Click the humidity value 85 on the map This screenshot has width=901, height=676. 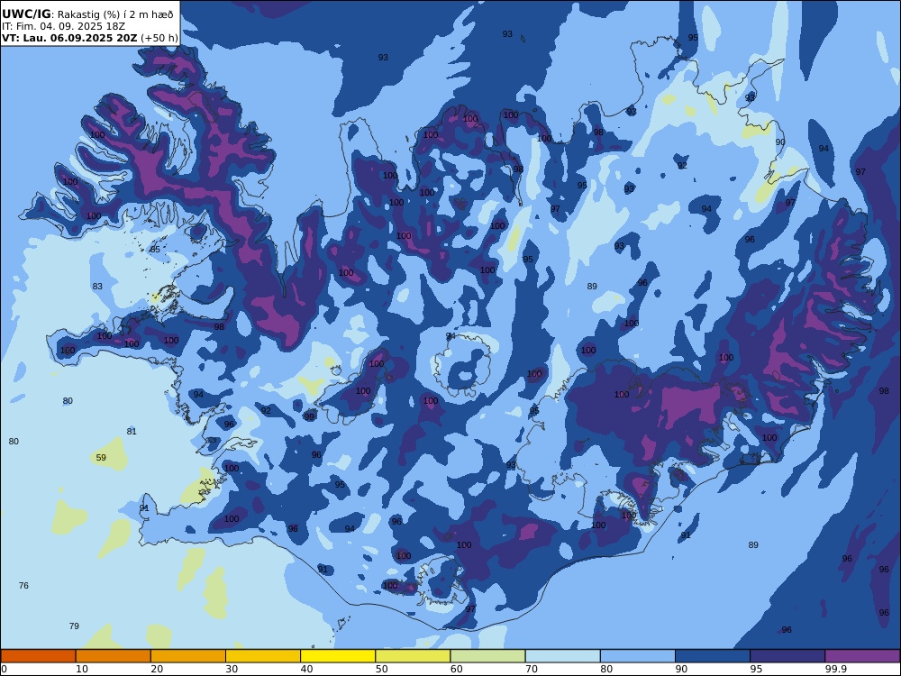click(155, 250)
